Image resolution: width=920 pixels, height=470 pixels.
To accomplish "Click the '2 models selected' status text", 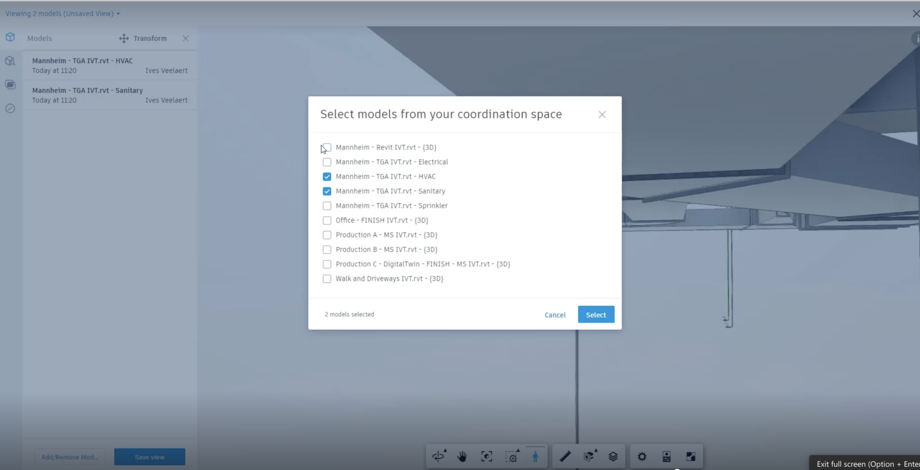I will pos(350,315).
